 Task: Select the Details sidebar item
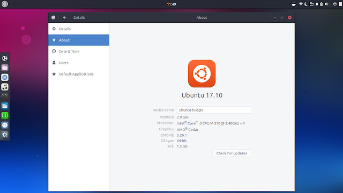(79, 28)
